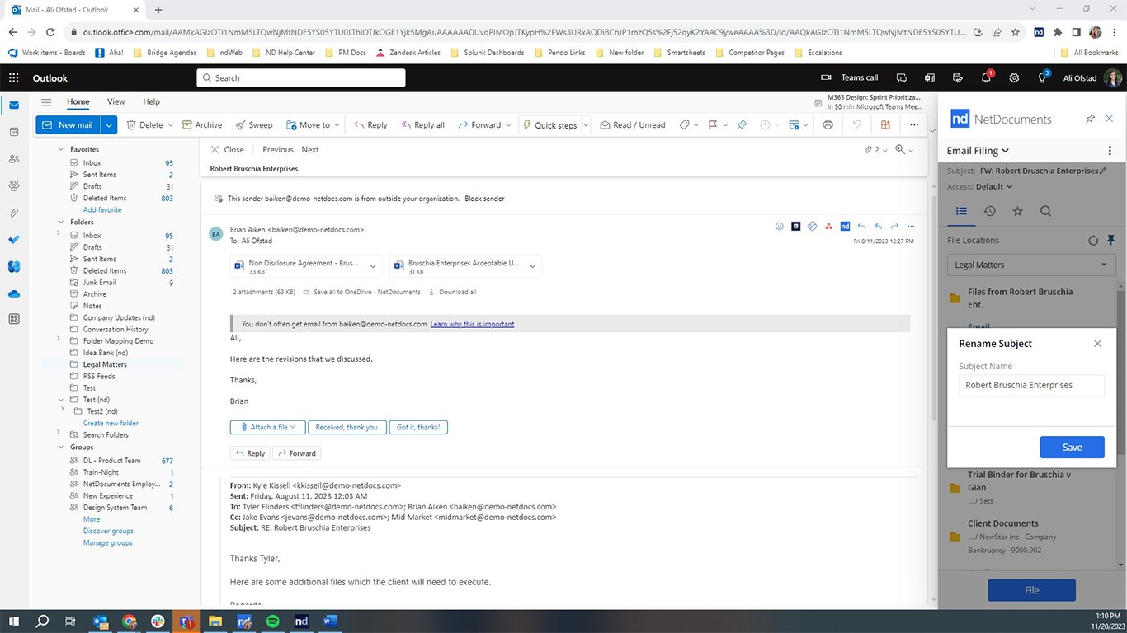Image resolution: width=1127 pixels, height=633 pixels.
Task: Select the Legal Matters folder
Action: 105,364
